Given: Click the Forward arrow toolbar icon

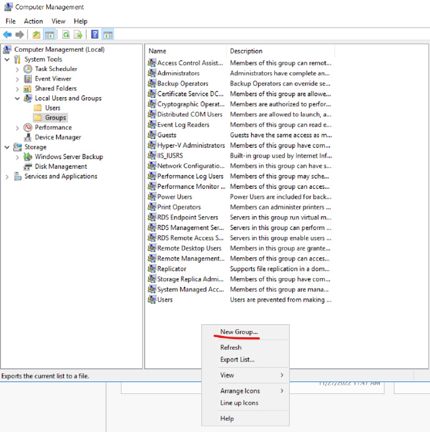Looking at the screenshot, I should 19,35.
